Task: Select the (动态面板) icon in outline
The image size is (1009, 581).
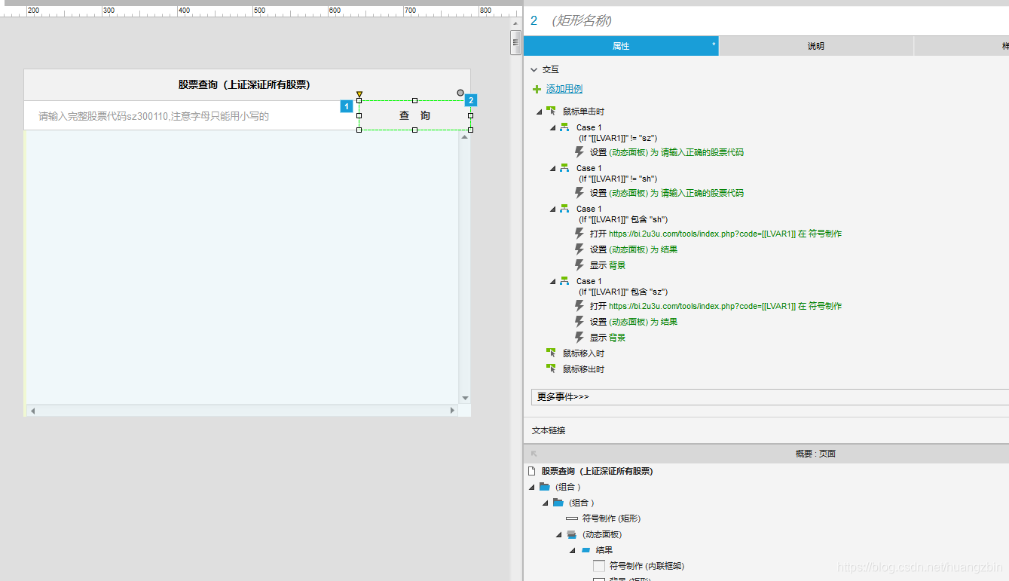Action: [571, 534]
